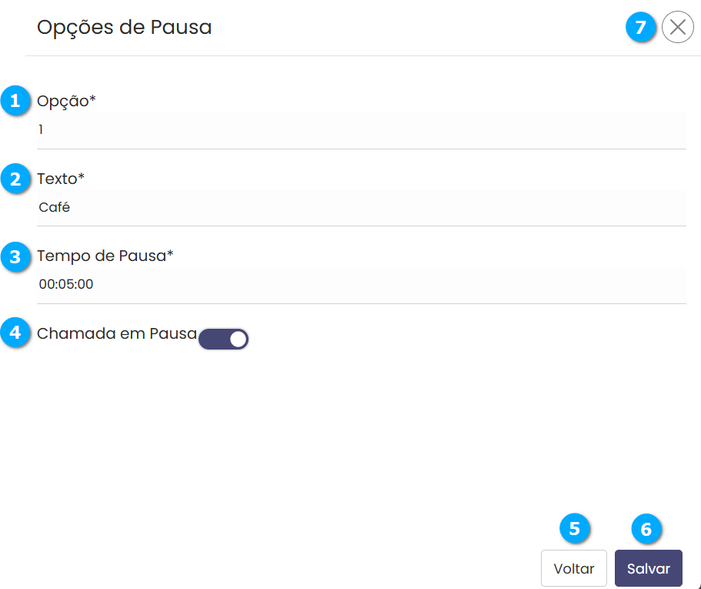Select the number 3 callout badge
Image resolution: width=701 pixels, height=589 pixels.
pos(15,256)
